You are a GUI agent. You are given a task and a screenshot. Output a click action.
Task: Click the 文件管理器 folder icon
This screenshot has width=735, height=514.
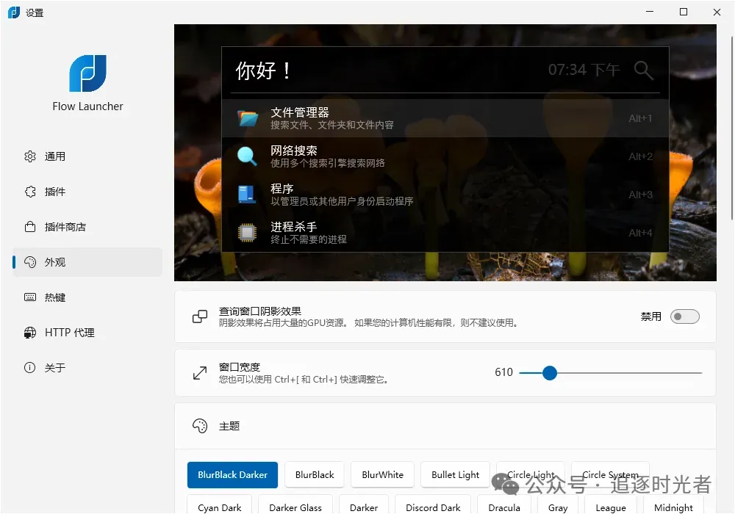click(x=247, y=119)
